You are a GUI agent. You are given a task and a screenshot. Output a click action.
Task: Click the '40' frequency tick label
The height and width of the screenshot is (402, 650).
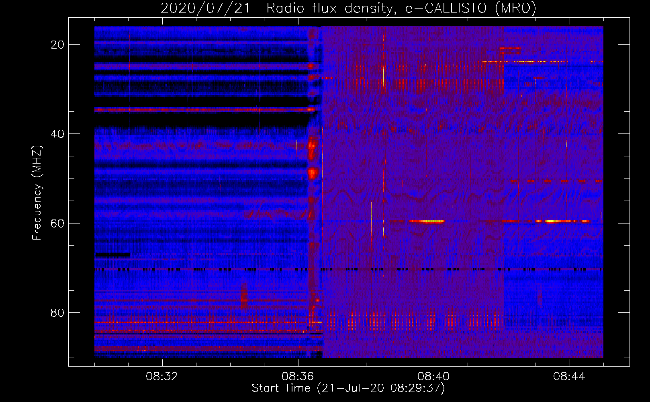[x=57, y=134]
